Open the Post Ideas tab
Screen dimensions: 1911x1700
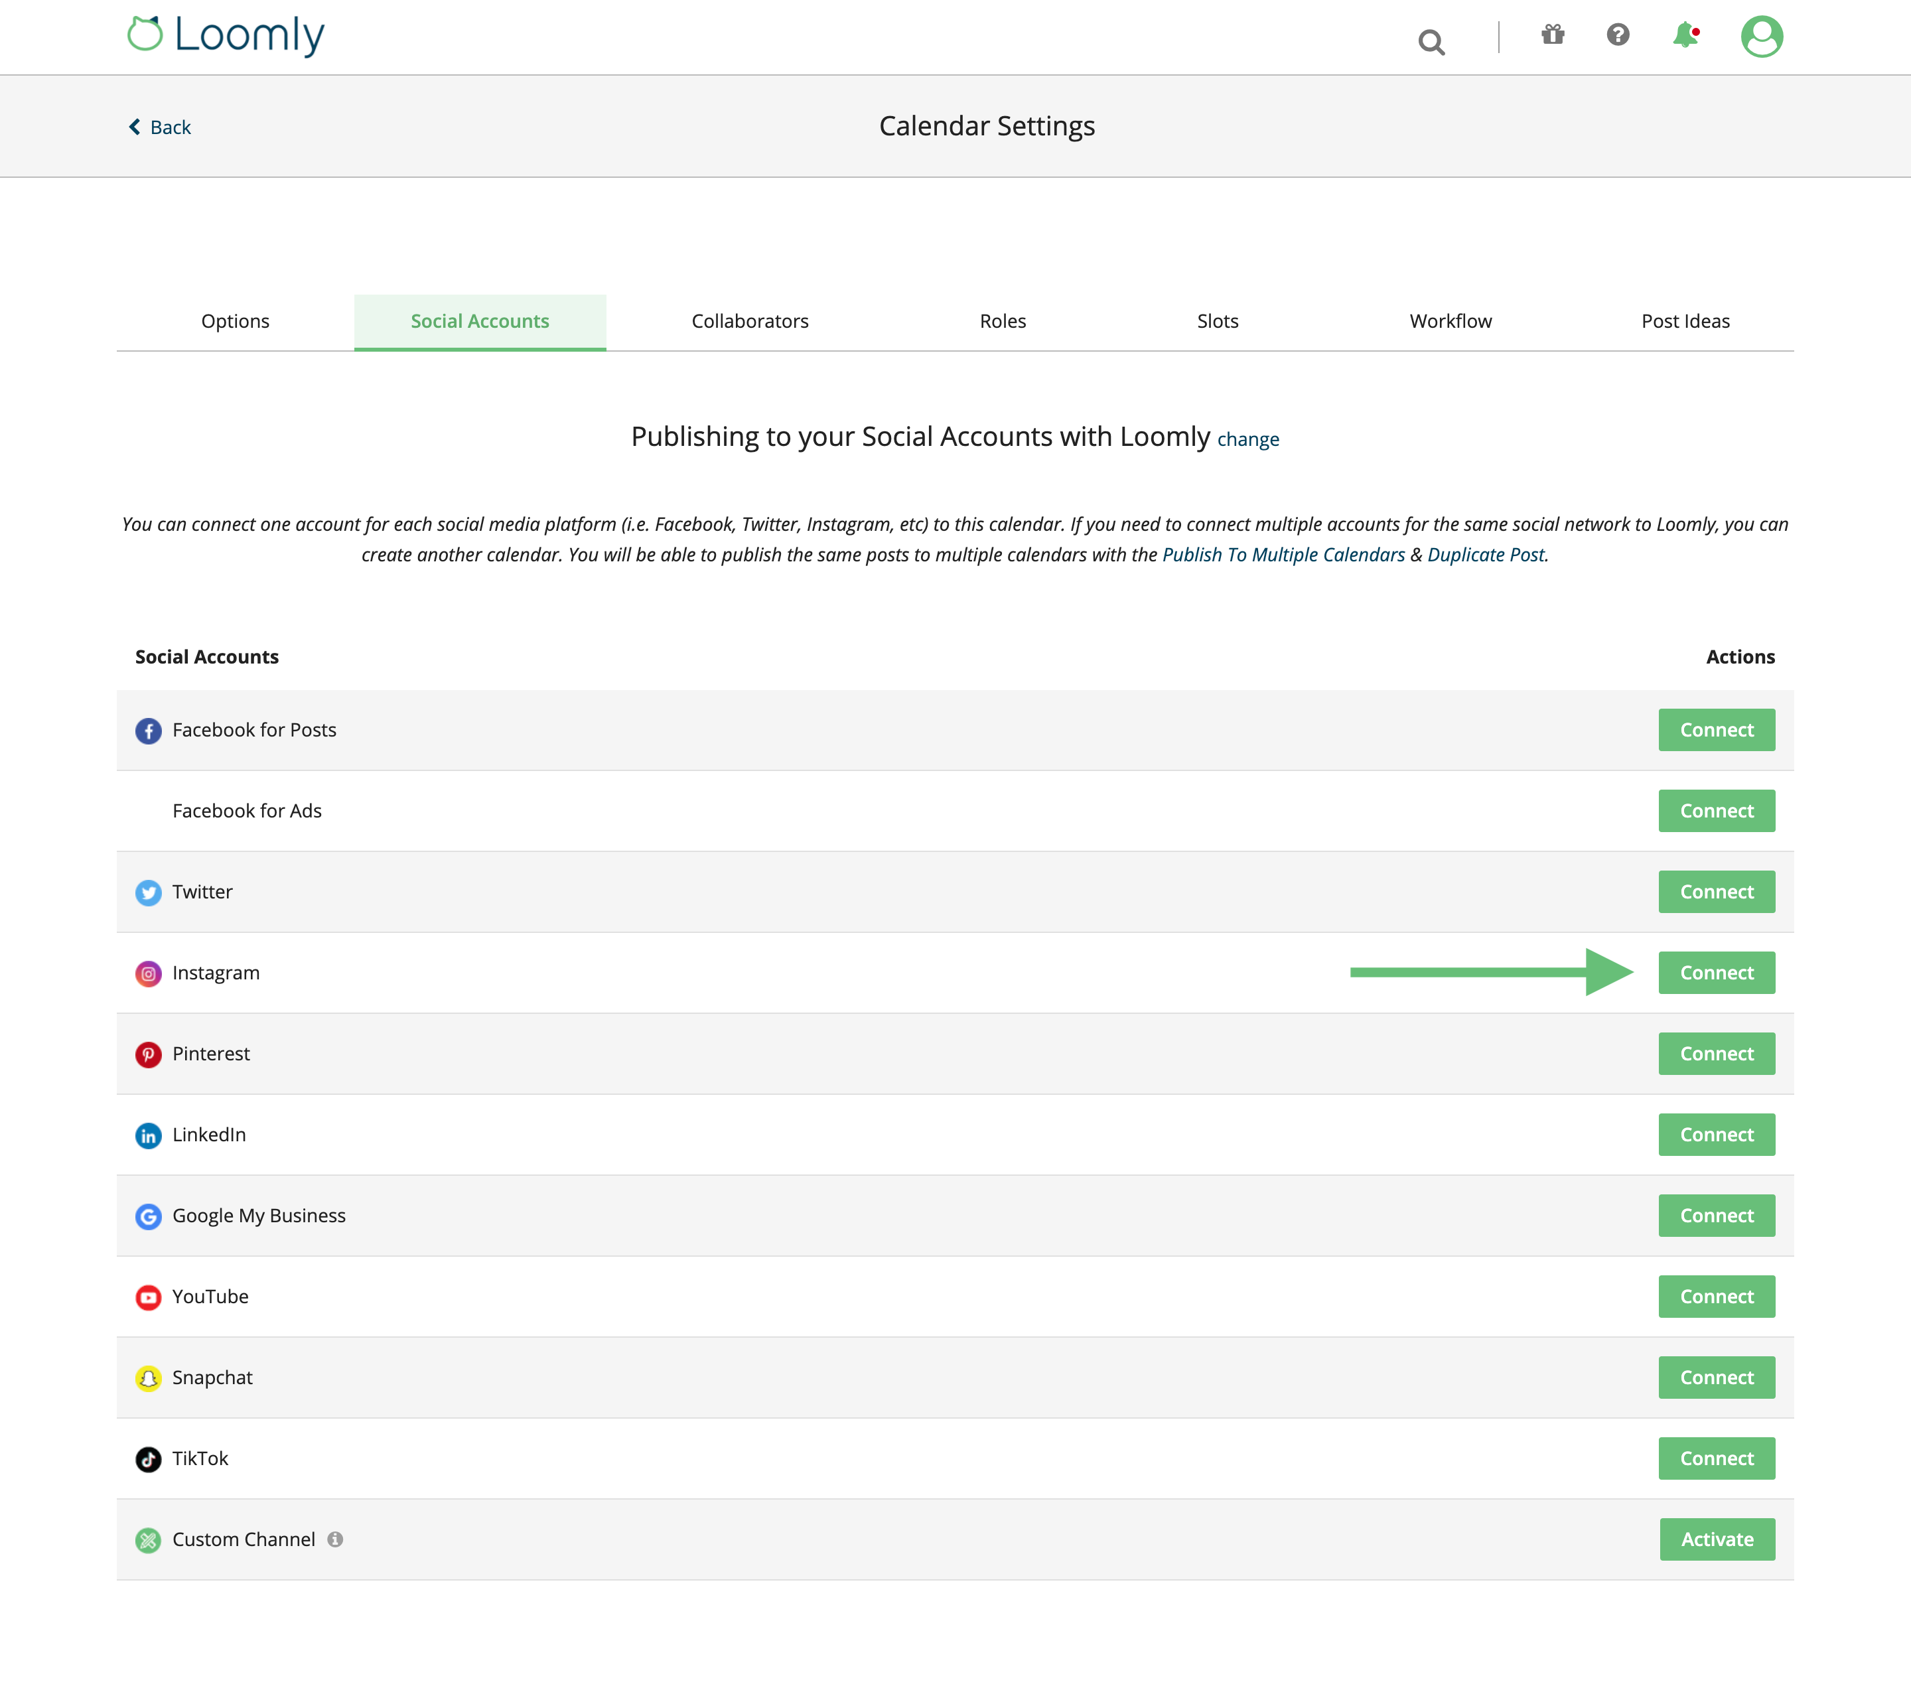coord(1685,320)
